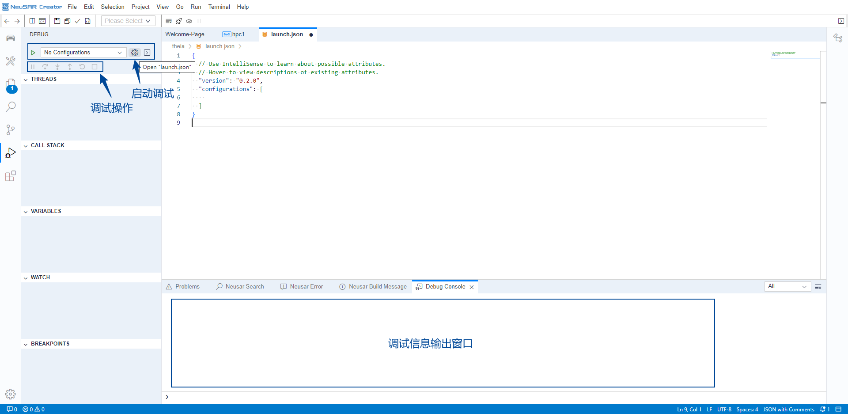Click the cloud upload toolbar icon
Viewport: 848px width, 414px height.
click(x=189, y=21)
